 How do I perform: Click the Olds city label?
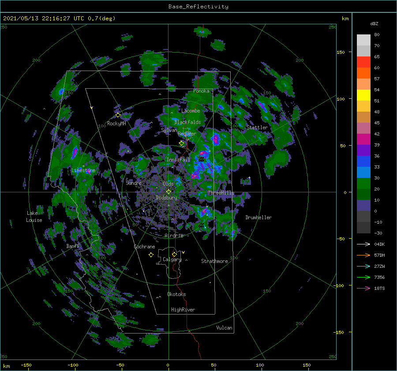click(x=168, y=184)
